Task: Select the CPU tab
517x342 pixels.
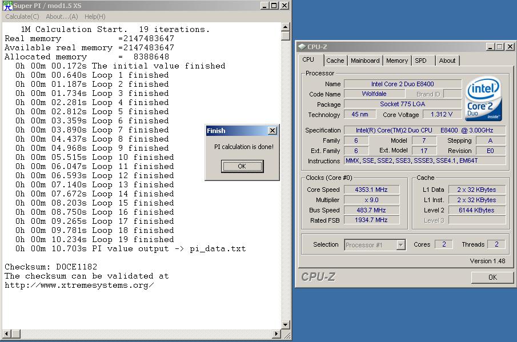Action: [x=308, y=59]
